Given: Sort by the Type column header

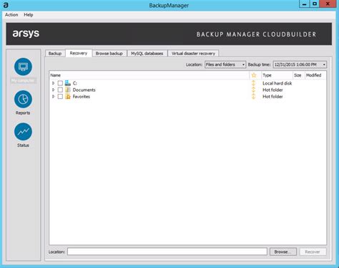Looking at the screenshot, I should point(277,75).
